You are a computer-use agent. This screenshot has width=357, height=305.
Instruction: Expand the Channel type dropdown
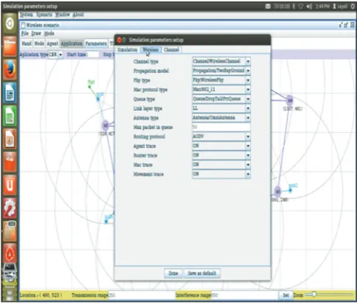pos(221,61)
